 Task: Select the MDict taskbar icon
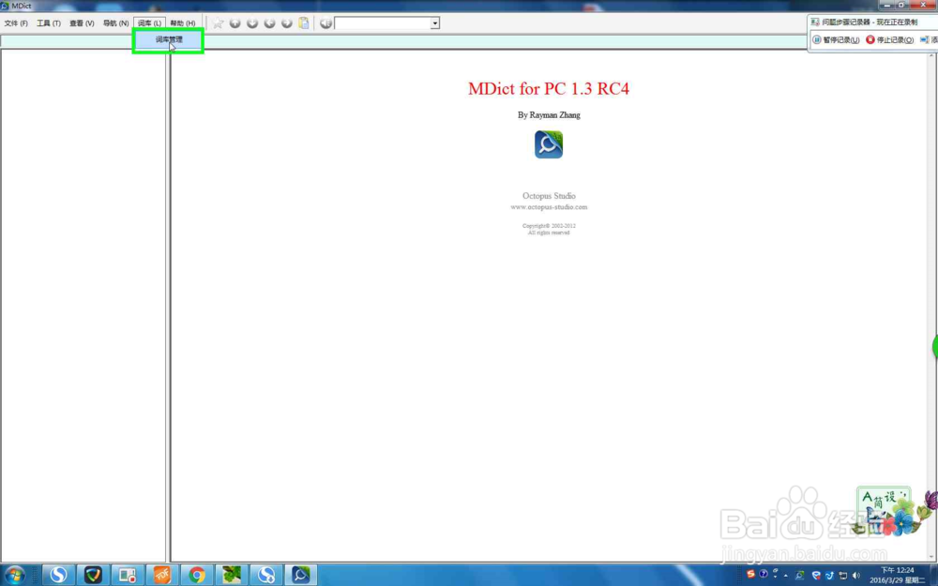click(x=300, y=576)
